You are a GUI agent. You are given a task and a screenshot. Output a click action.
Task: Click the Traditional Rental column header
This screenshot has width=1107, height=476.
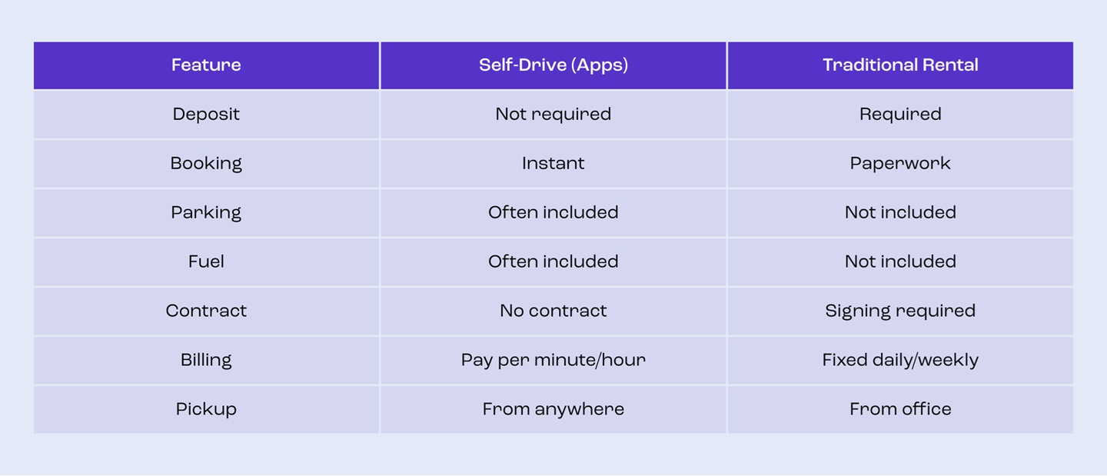pos(900,65)
